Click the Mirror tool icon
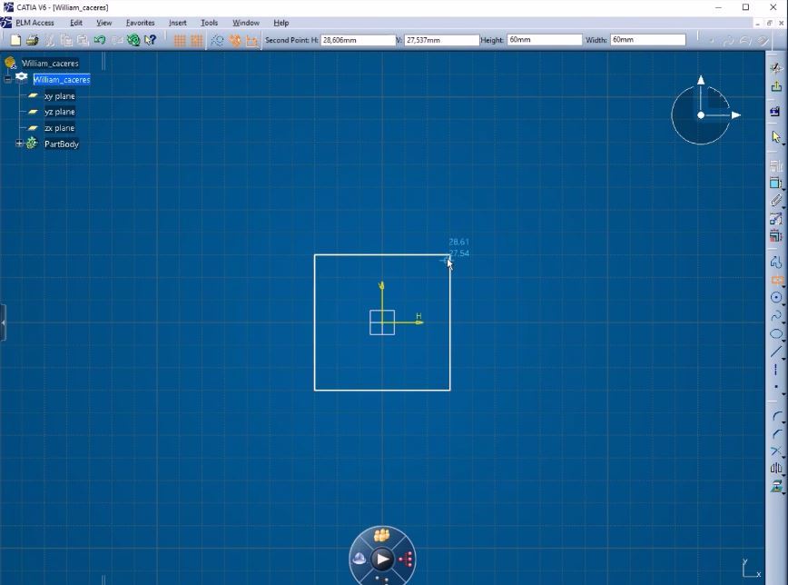Image resolution: width=788 pixels, height=585 pixels. 776,469
